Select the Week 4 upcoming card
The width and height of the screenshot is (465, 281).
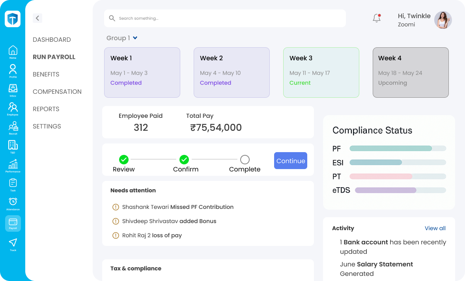click(x=411, y=73)
